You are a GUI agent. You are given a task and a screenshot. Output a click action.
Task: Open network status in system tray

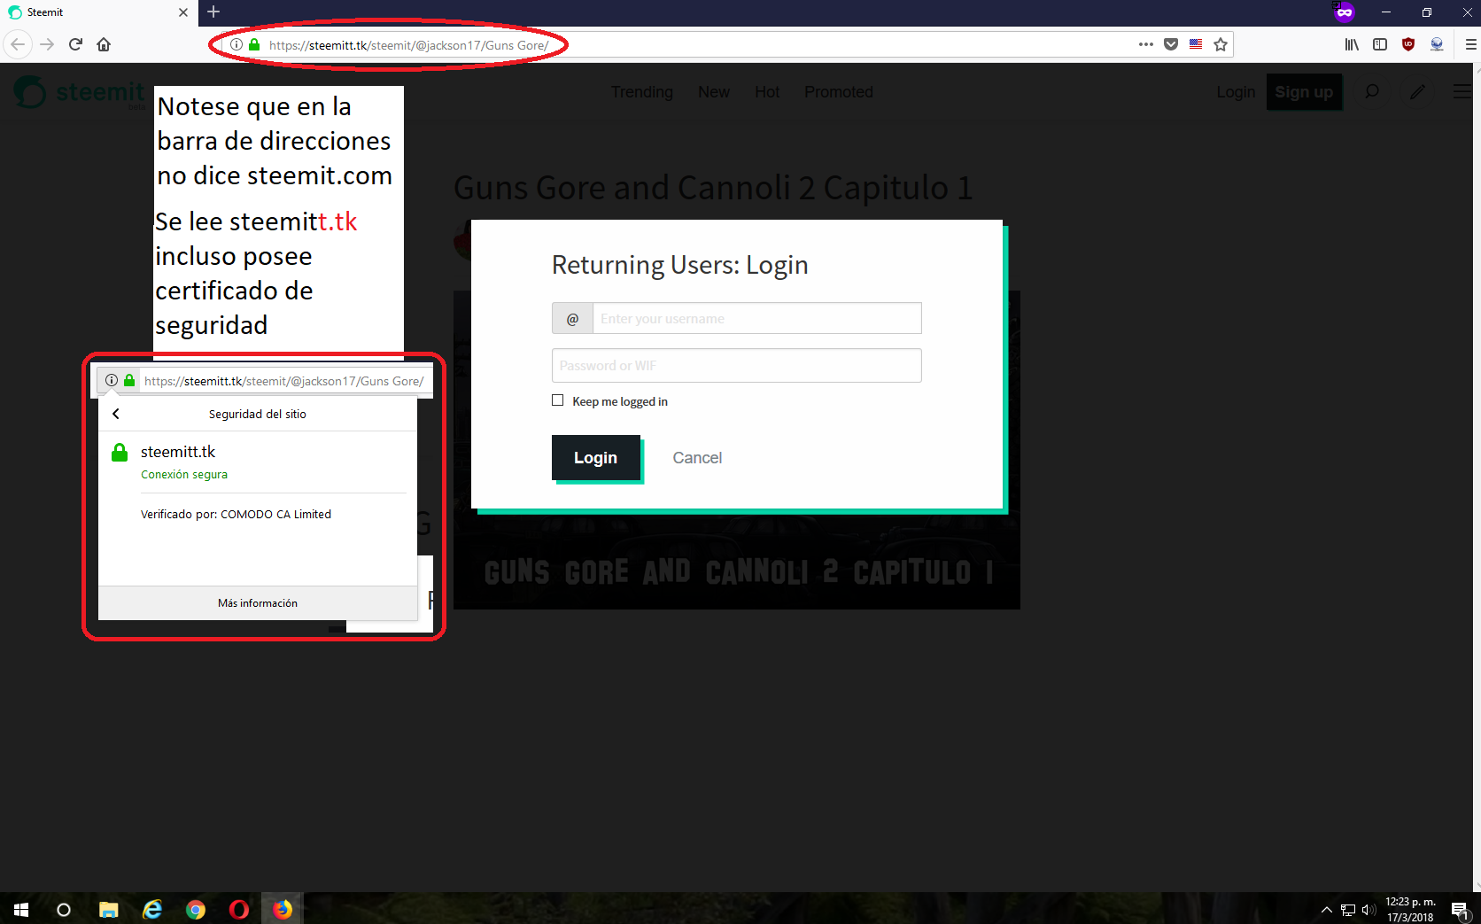pyautogui.click(x=1348, y=910)
